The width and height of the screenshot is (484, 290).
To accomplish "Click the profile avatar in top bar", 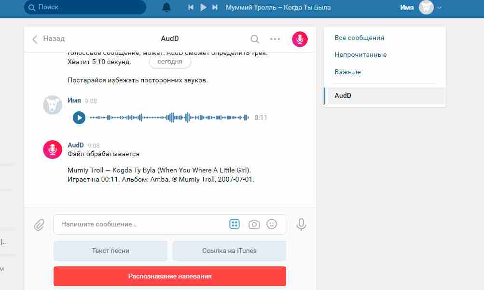I will point(426,7).
